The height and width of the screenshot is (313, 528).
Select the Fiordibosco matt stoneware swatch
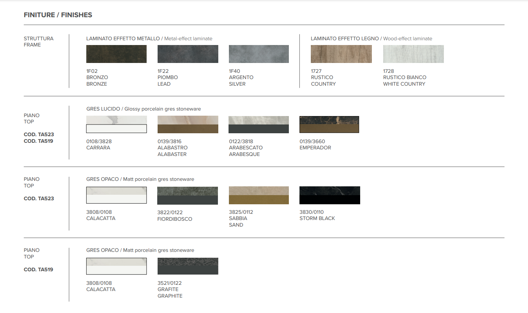(x=188, y=195)
